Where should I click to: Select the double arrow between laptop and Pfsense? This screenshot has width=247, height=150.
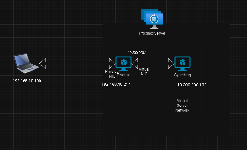[77, 64]
